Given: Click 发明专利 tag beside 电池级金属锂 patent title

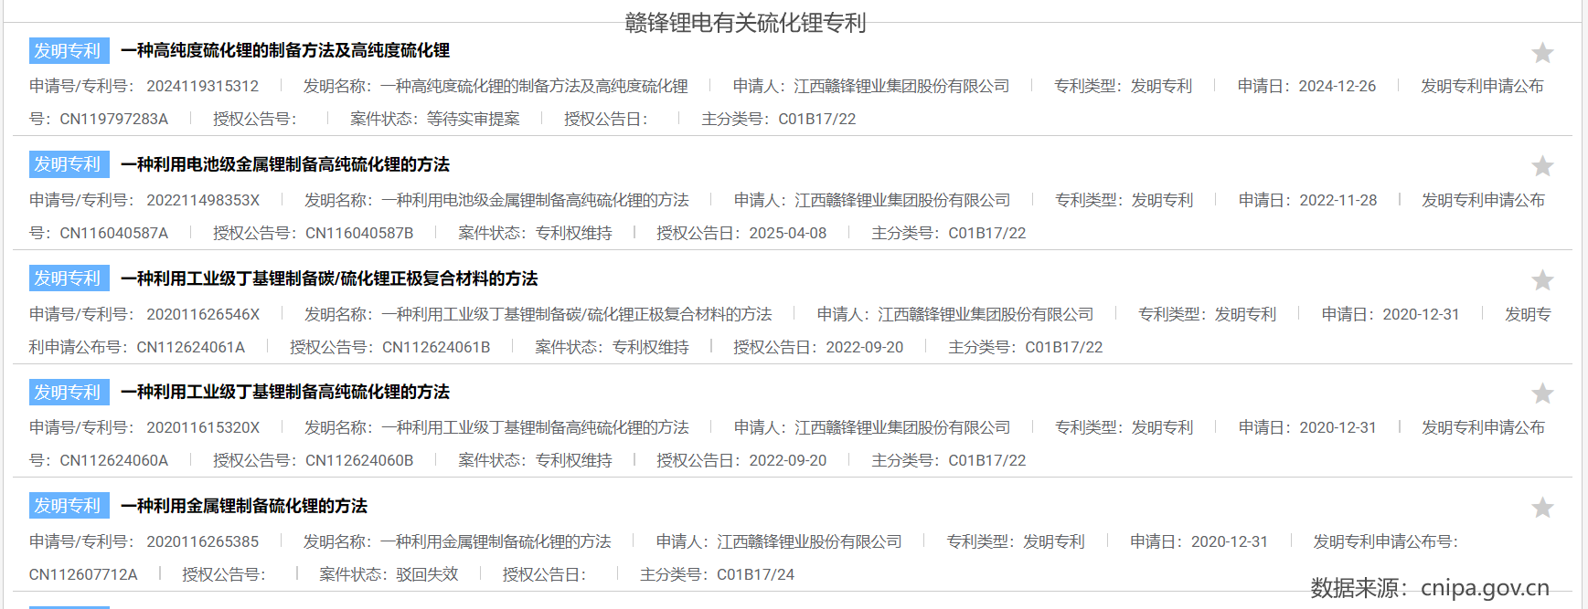Looking at the screenshot, I should [69, 164].
